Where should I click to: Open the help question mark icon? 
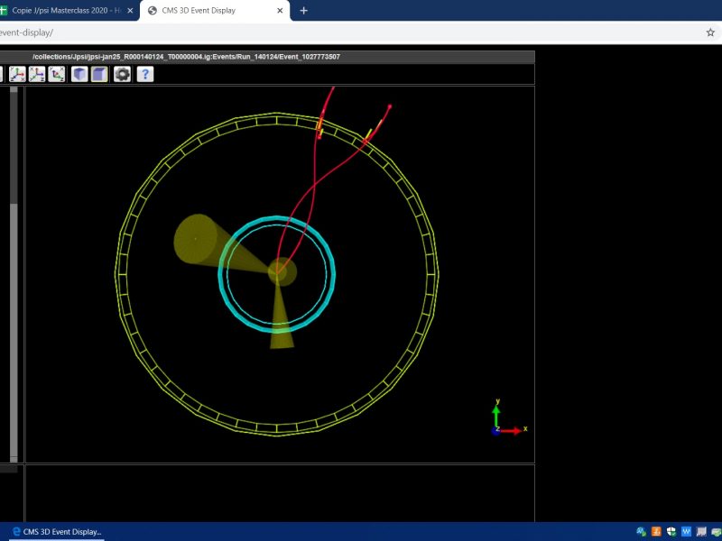[x=144, y=74]
